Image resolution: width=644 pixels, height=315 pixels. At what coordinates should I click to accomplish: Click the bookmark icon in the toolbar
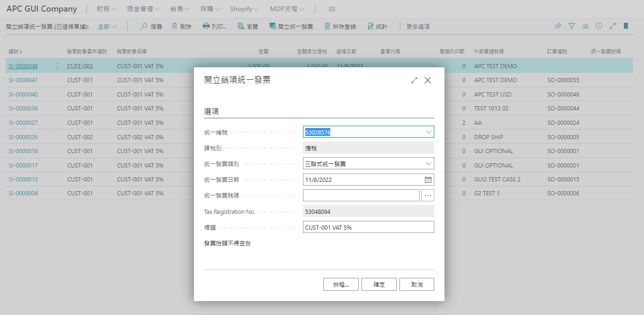click(x=626, y=26)
